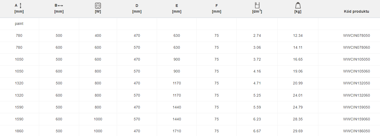380x136 pixels.
Task: Select the 1710 value in column E
Action: [177, 131]
